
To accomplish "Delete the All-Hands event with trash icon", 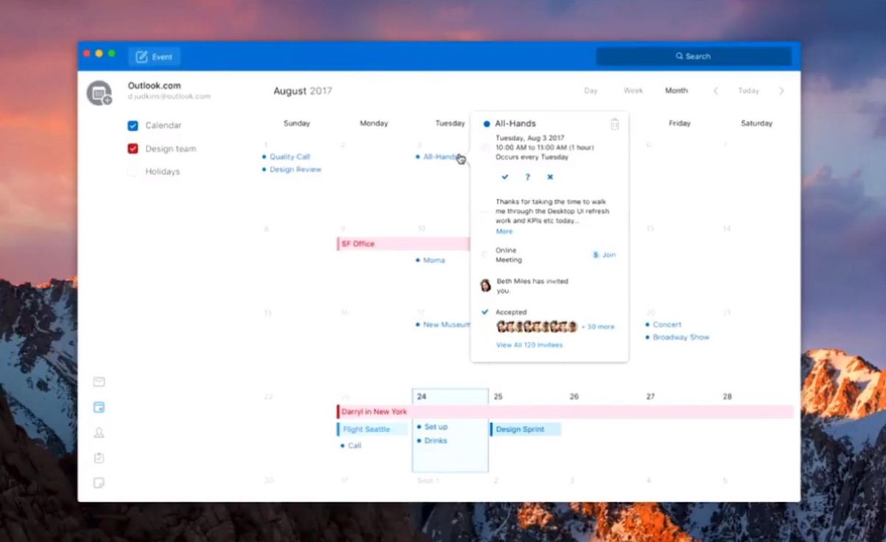I will point(614,124).
